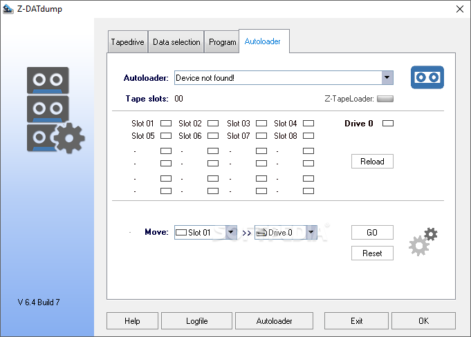Click the GO button

click(x=372, y=232)
